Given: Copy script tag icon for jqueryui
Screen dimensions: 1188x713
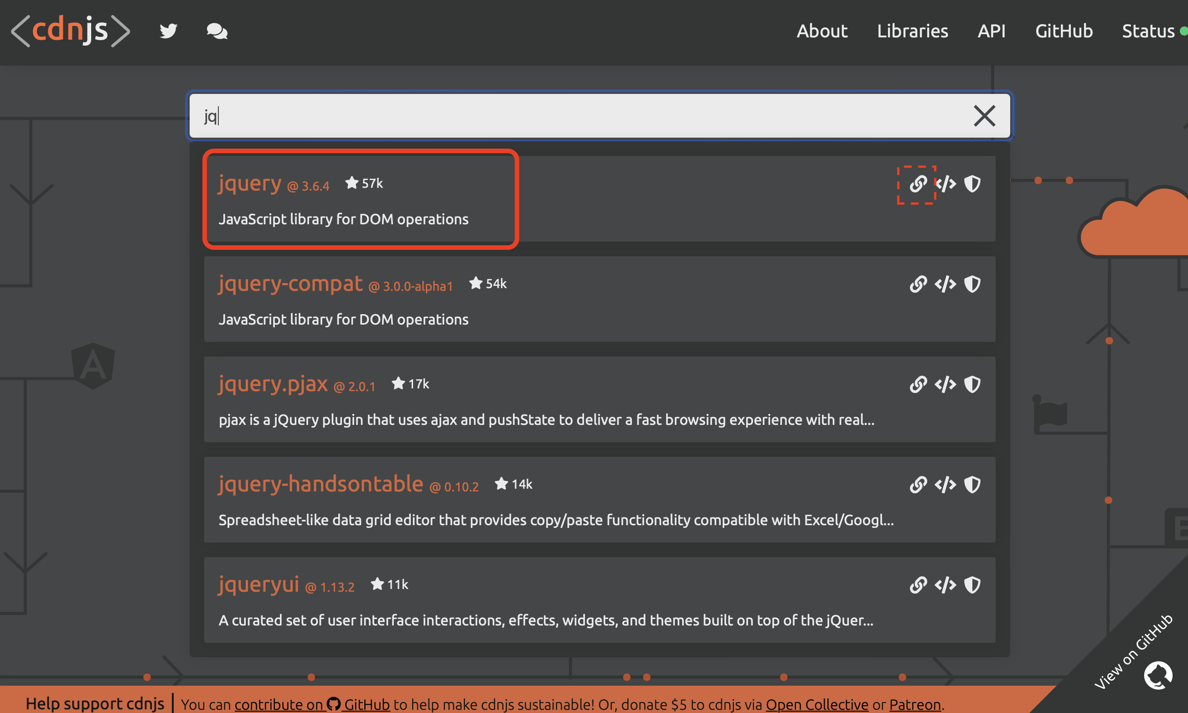Looking at the screenshot, I should point(945,585).
